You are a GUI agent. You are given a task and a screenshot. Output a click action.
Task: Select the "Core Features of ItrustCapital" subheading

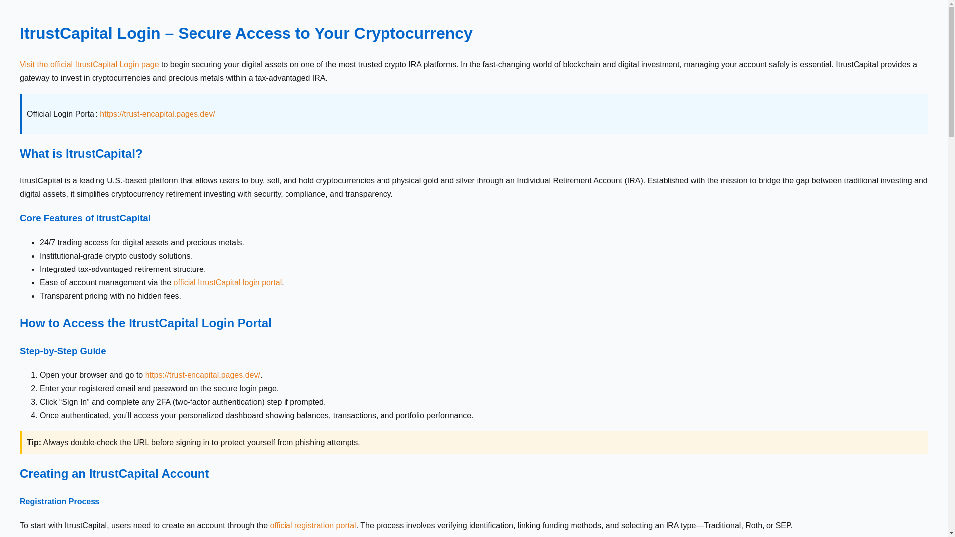point(85,218)
